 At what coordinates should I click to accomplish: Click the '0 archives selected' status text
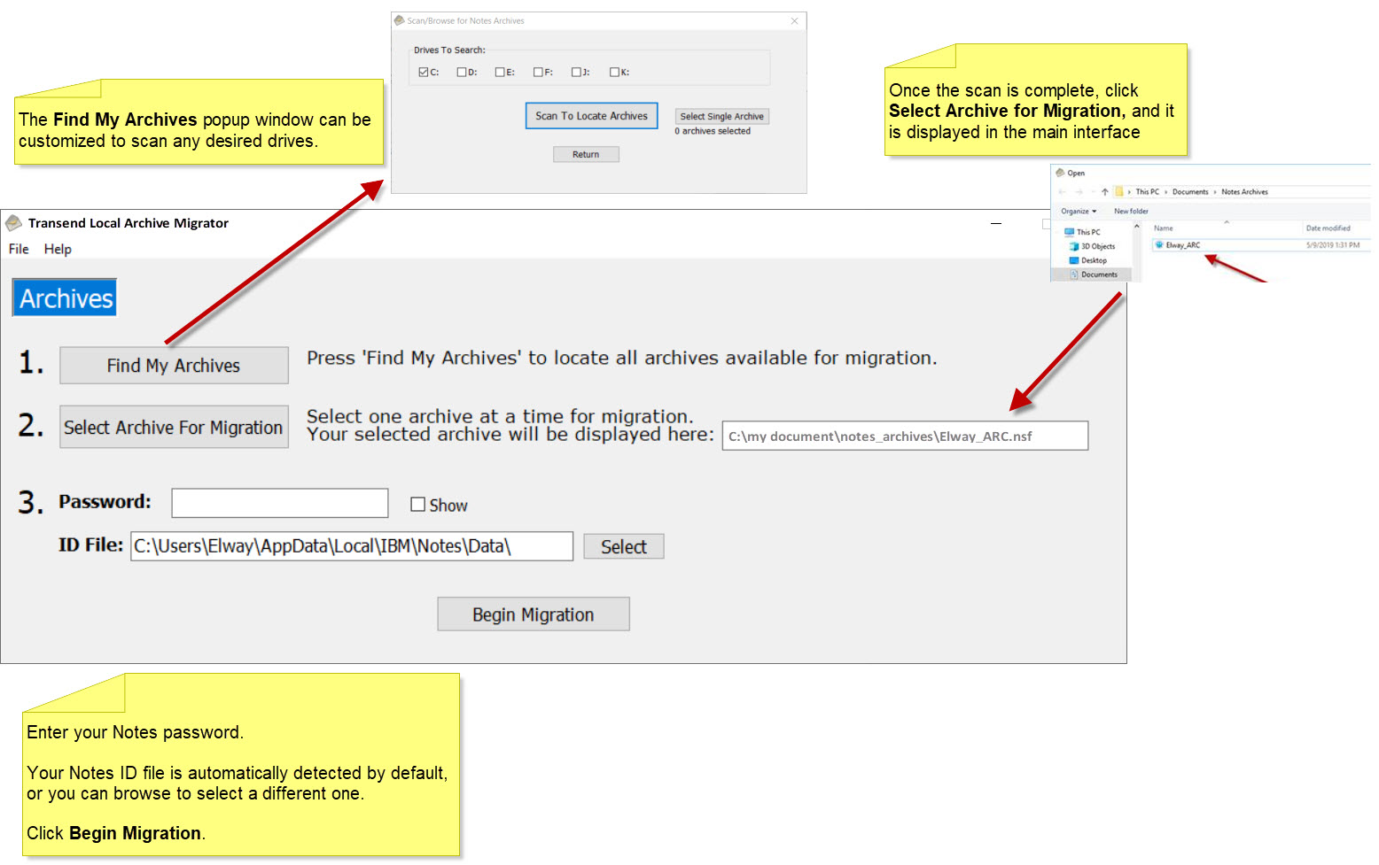point(713,131)
